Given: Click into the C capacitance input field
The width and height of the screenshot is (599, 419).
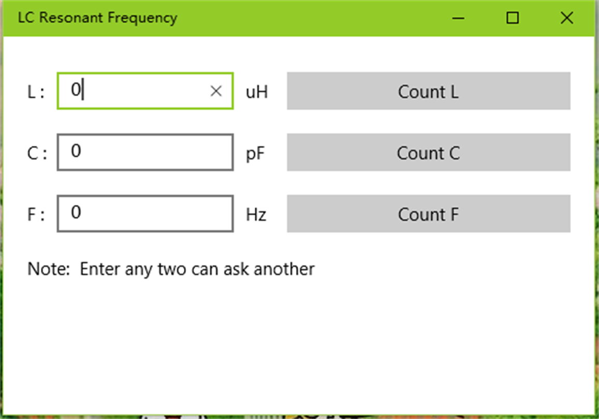Looking at the screenshot, I should [x=145, y=152].
